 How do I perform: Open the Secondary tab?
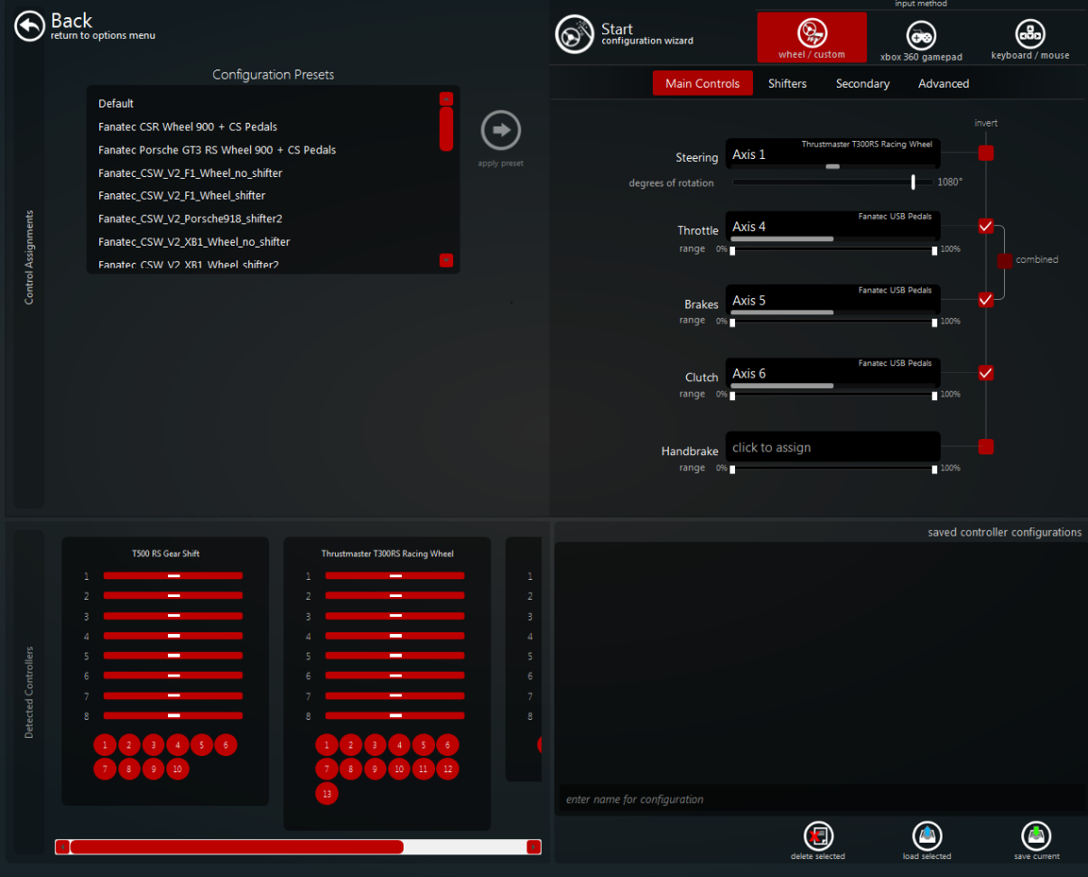click(x=862, y=83)
